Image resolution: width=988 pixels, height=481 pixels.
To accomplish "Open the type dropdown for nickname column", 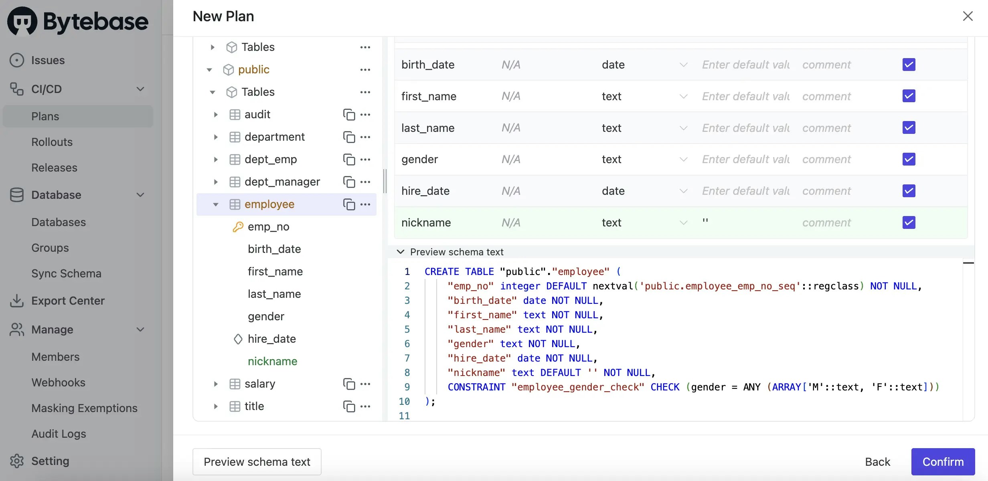I will click(x=683, y=222).
